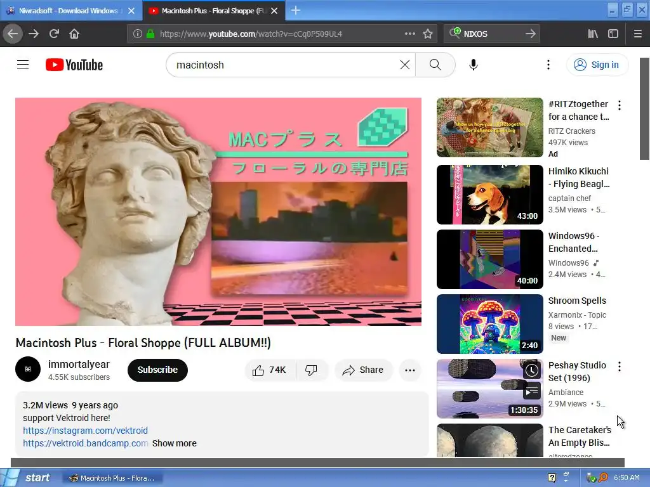The width and height of the screenshot is (650, 487).
Task: Open The Caretaker's An Empty Bliss title
Action: pos(580,436)
